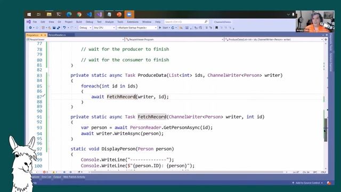Open the Build menu
The image size is (341, 192).
pos(79,22)
